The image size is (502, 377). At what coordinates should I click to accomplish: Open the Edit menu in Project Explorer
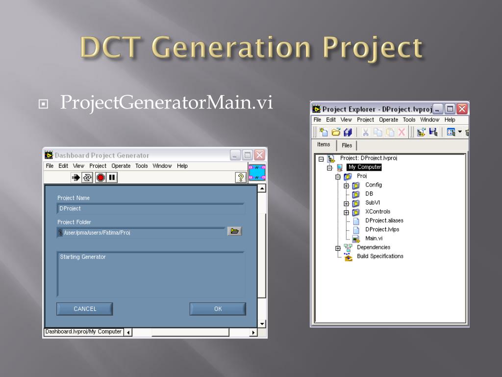point(331,120)
